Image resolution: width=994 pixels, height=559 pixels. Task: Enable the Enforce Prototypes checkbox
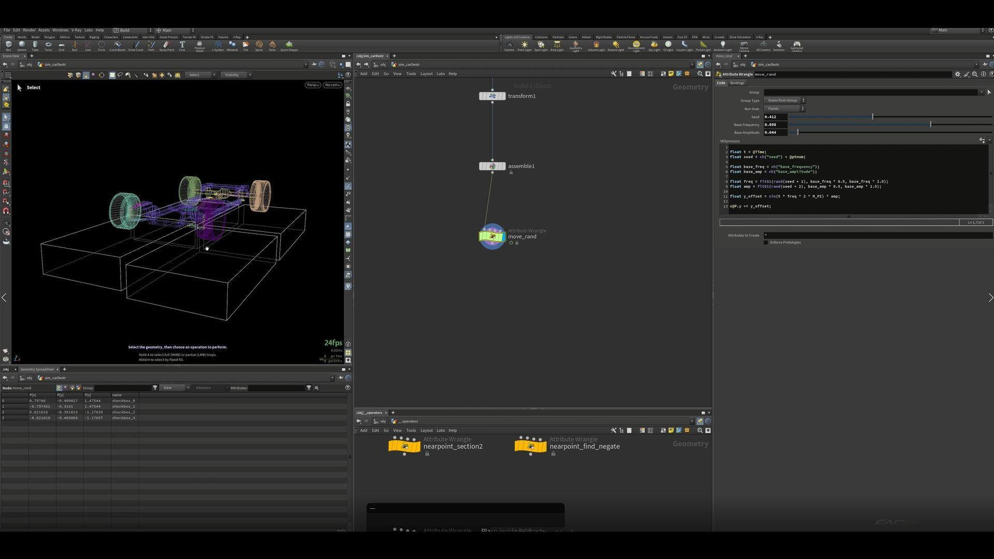(x=766, y=242)
